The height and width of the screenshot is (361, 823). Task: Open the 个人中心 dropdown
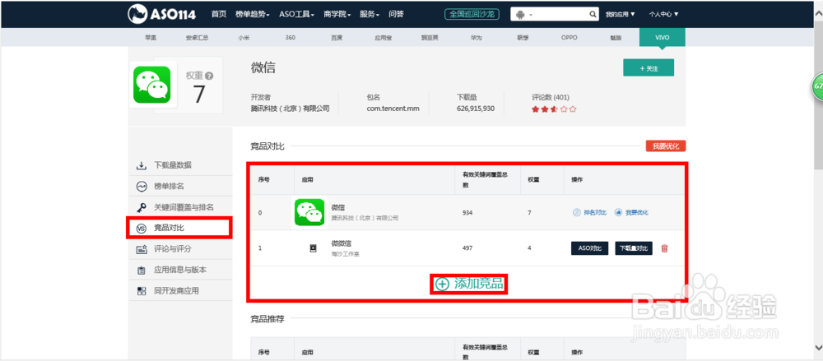663,15
